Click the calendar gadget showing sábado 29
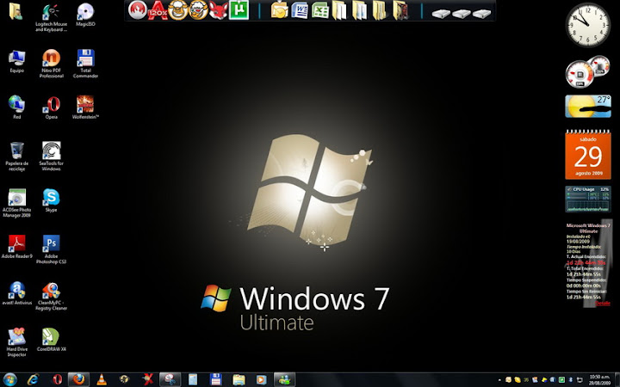This screenshot has width=620, height=387. (x=588, y=155)
